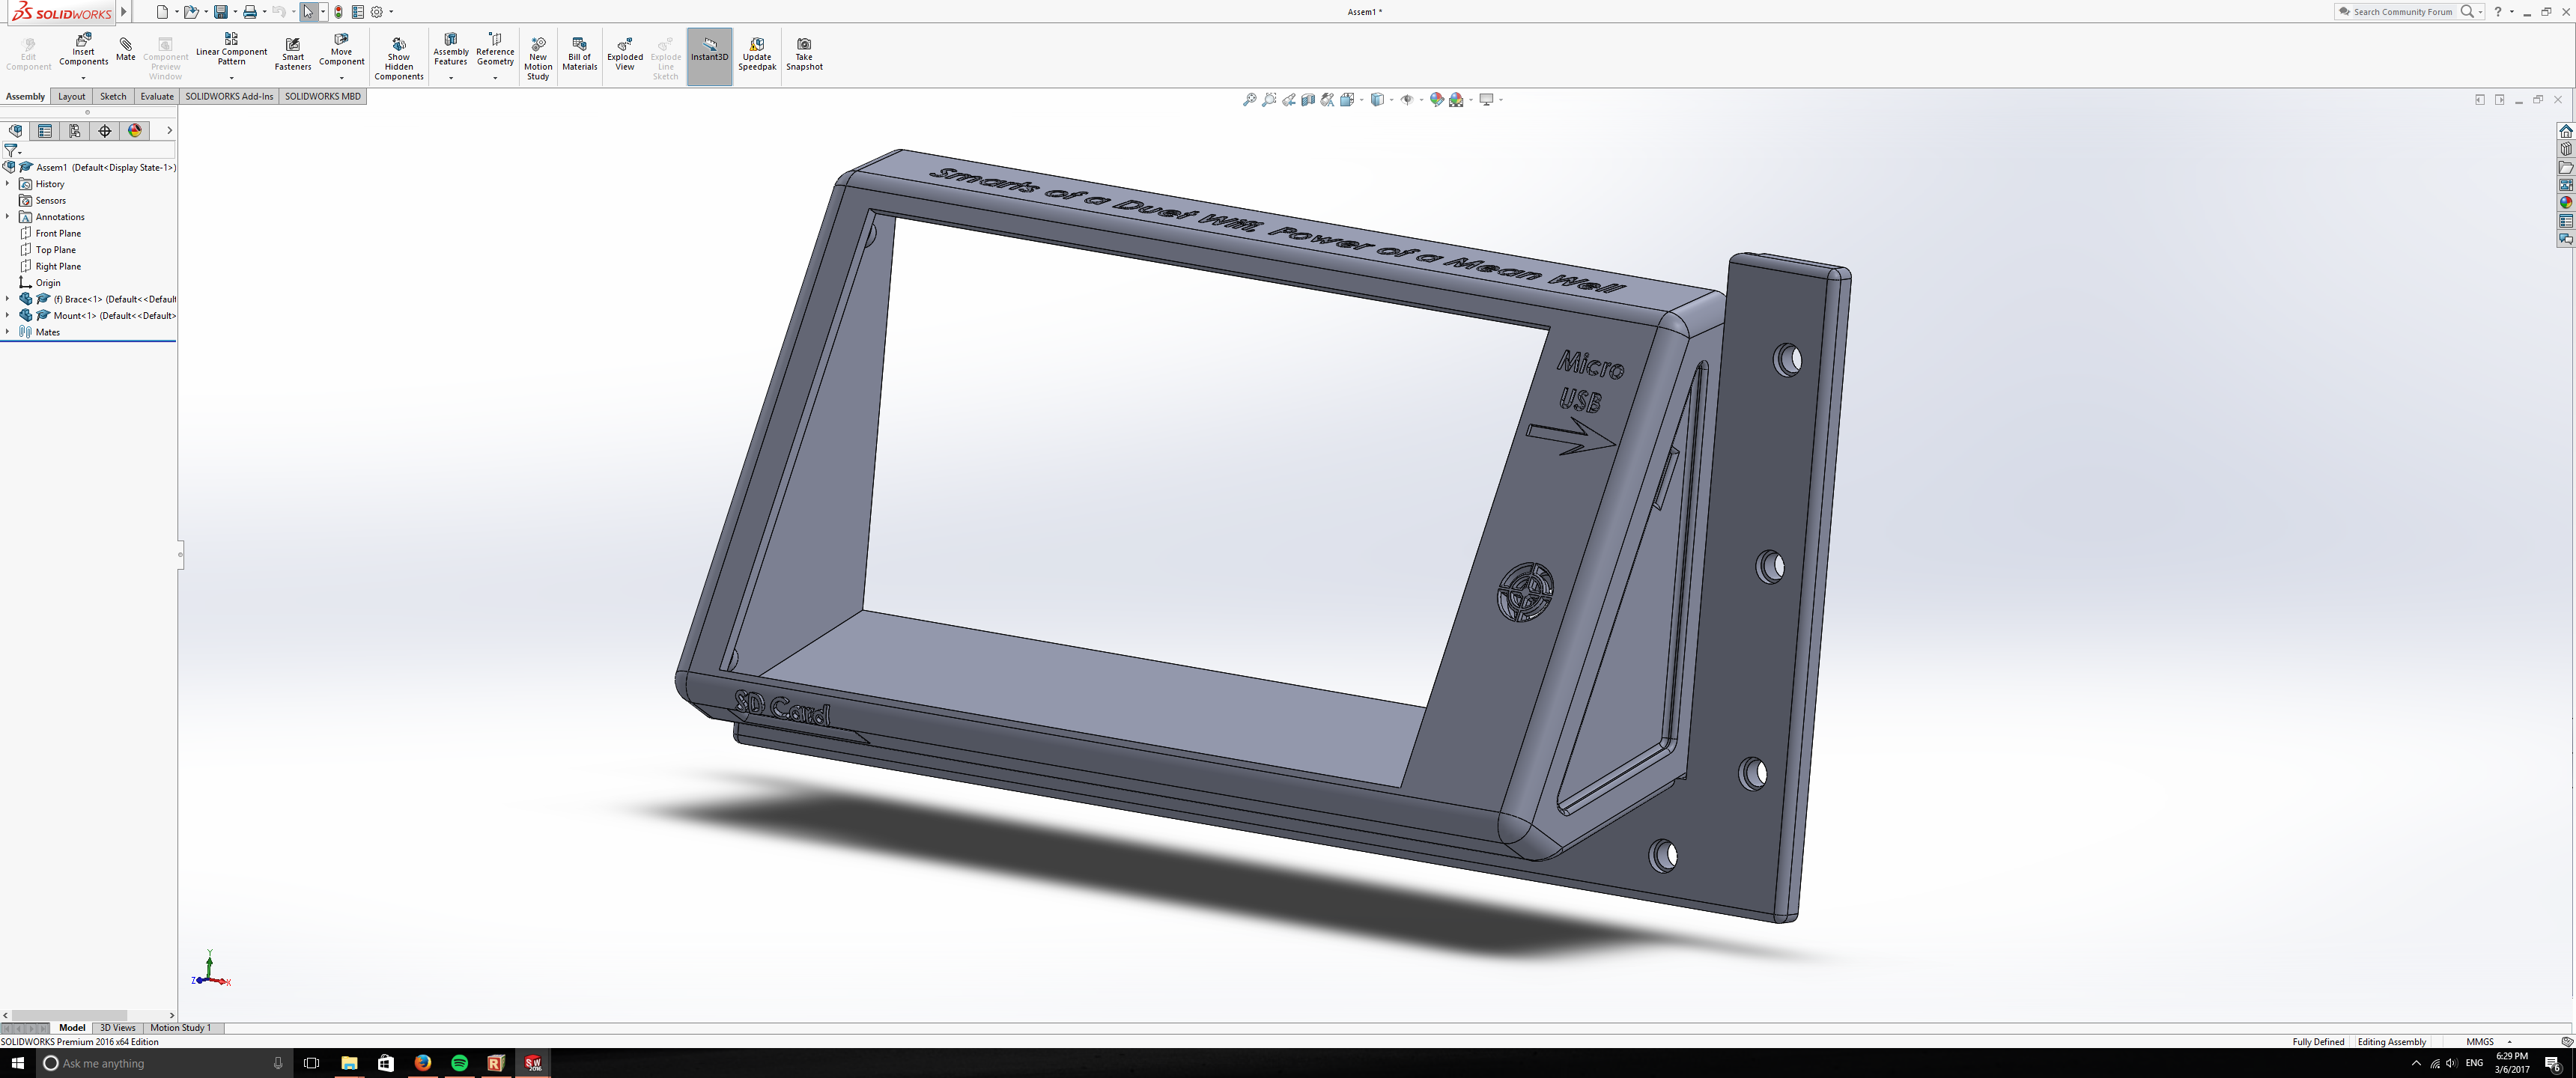Click the Save floppy disk icon
The image size is (2576, 1078).
click(221, 12)
